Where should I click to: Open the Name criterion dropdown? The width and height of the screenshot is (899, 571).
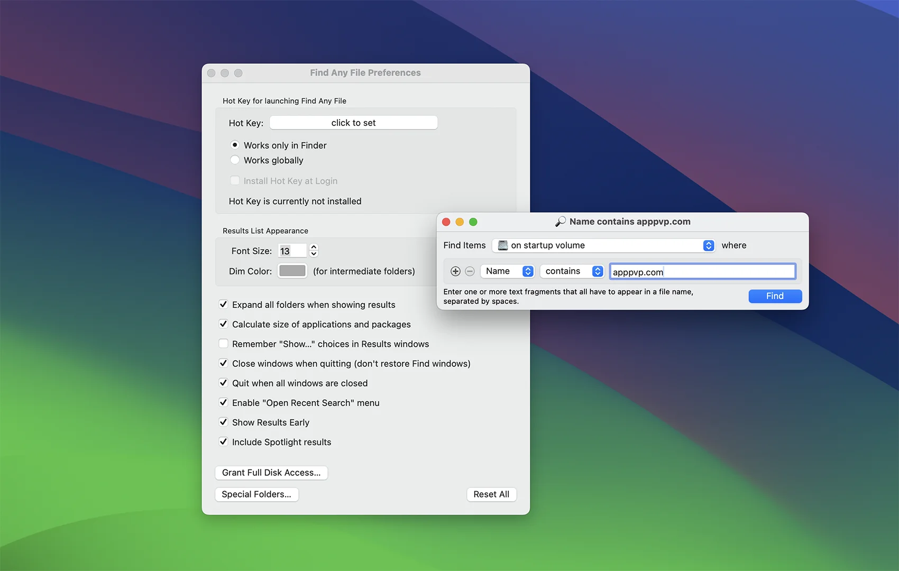(507, 271)
